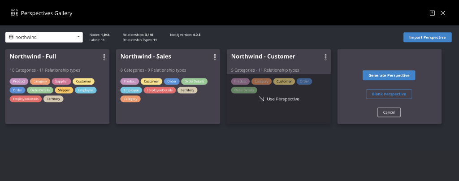This screenshot has height=181, width=459.
Task: Click the Territory tag in Northwind - Sales
Action: coord(187,90)
